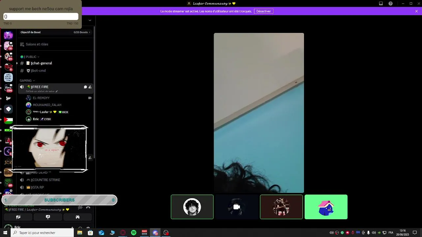422x237 pixels.
Task: Open the Windows Start menu
Action: pyautogui.click(x=5, y=233)
